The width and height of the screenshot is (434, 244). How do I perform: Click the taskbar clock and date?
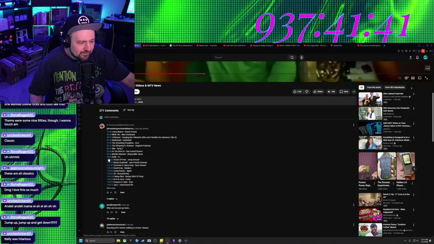[424, 241]
